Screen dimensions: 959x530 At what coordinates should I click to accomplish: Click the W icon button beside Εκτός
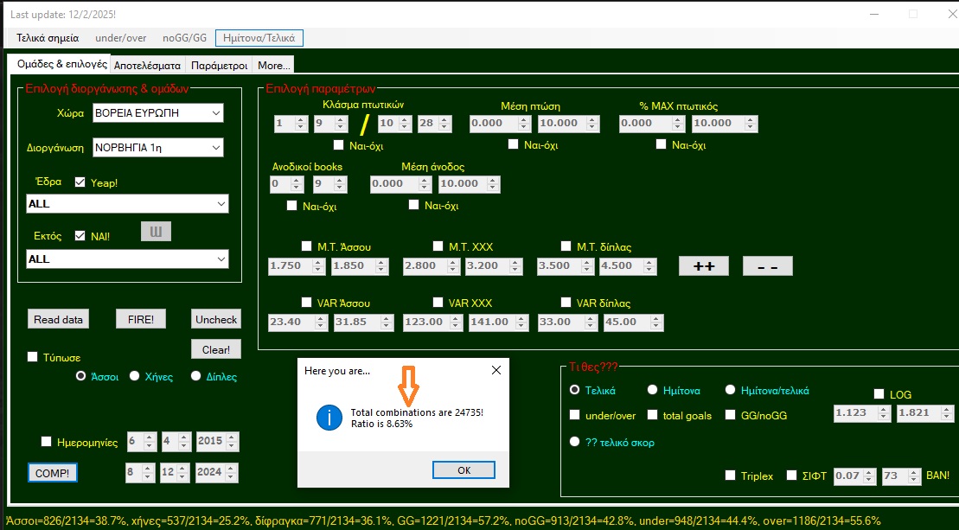click(157, 232)
